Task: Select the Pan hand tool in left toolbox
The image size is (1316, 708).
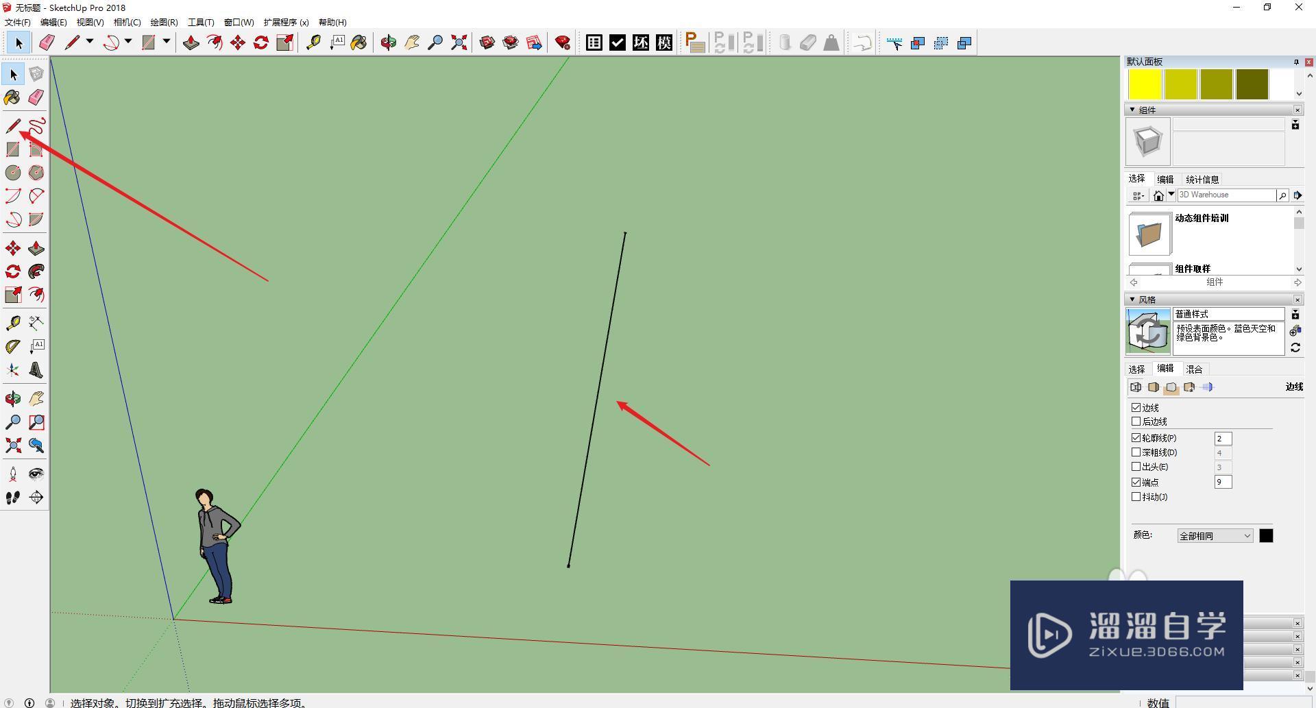Action: click(36, 399)
